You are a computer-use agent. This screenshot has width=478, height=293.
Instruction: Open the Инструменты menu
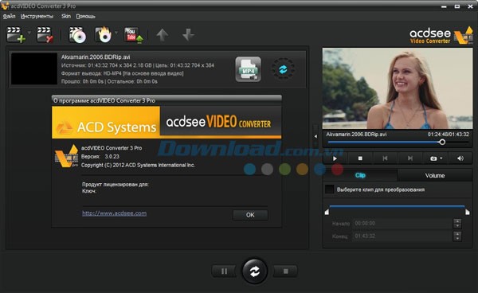click(x=37, y=17)
